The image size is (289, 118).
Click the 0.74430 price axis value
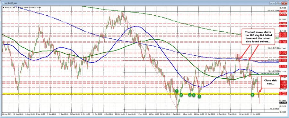[x=283, y=31]
